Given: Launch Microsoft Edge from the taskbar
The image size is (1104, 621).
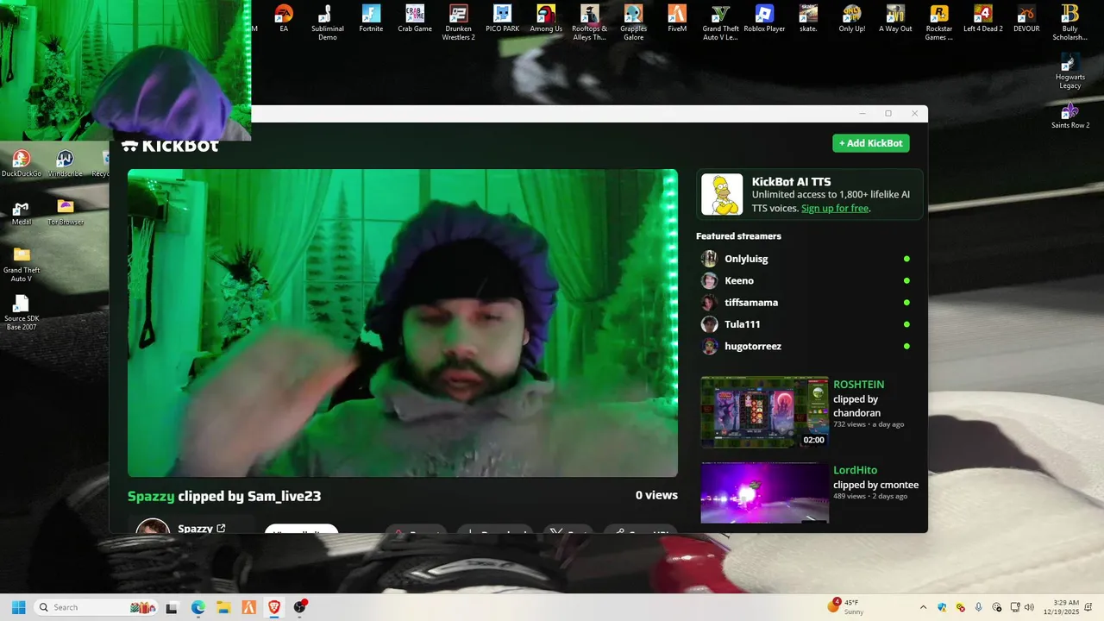Looking at the screenshot, I should pos(198,607).
